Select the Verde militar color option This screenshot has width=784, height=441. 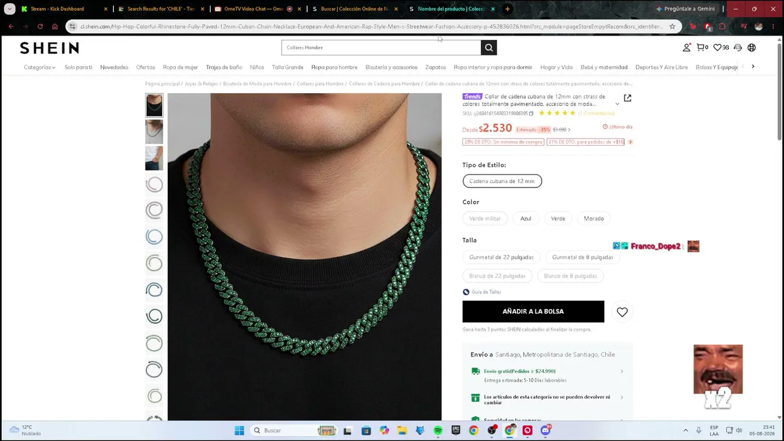click(485, 219)
